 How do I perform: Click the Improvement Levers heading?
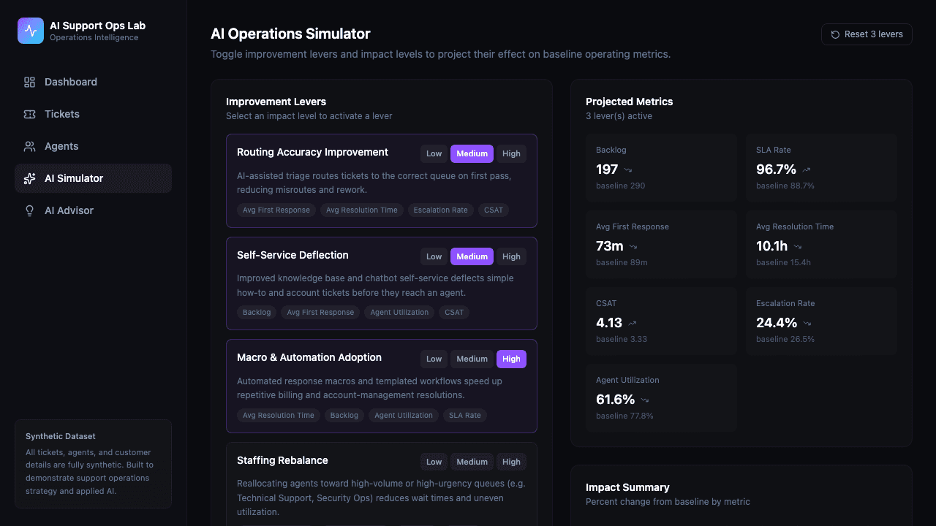276,102
